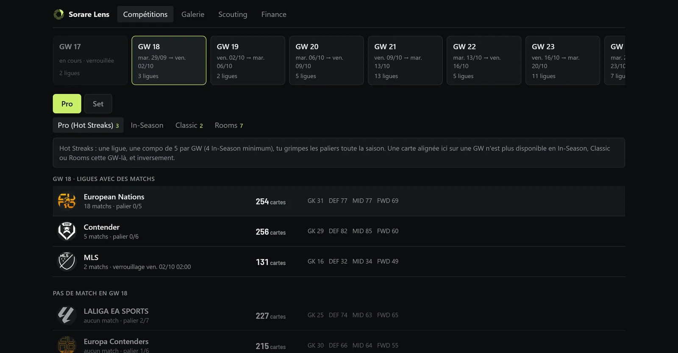This screenshot has width=678, height=353.
Task: Pick the GW 21 gameweek card
Action: pyautogui.click(x=406, y=60)
